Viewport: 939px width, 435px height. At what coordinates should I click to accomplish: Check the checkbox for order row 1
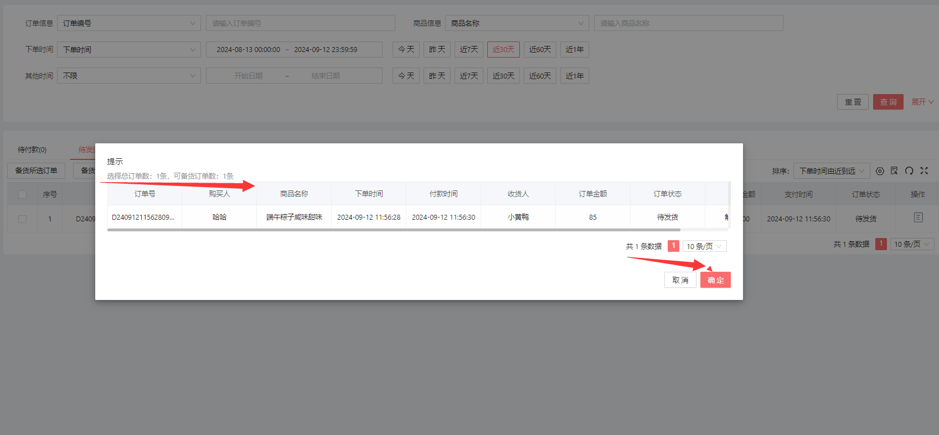click(23, 219)
